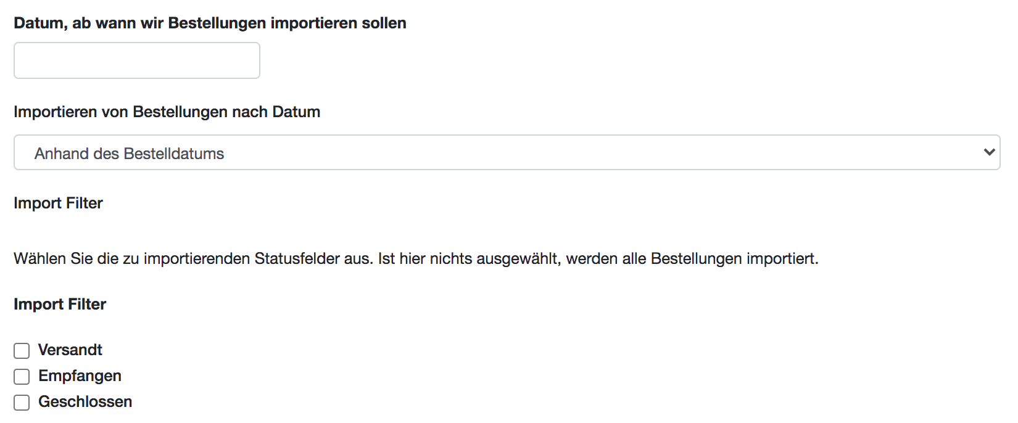Click the "Empfangen" label text
The image size is (1018, 423).
(80, 376)
